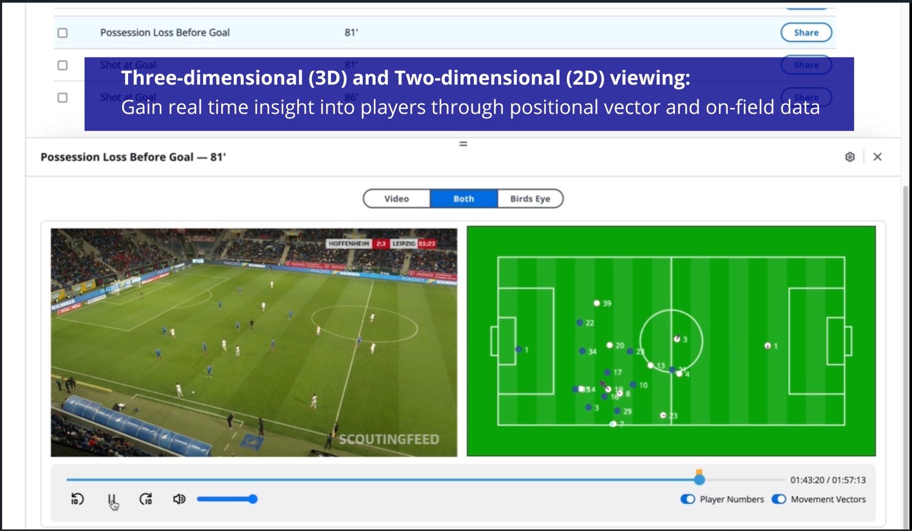912x531 pixels.
Task: Select player 39 on the birds eye pitch
Action: [597, 303]
